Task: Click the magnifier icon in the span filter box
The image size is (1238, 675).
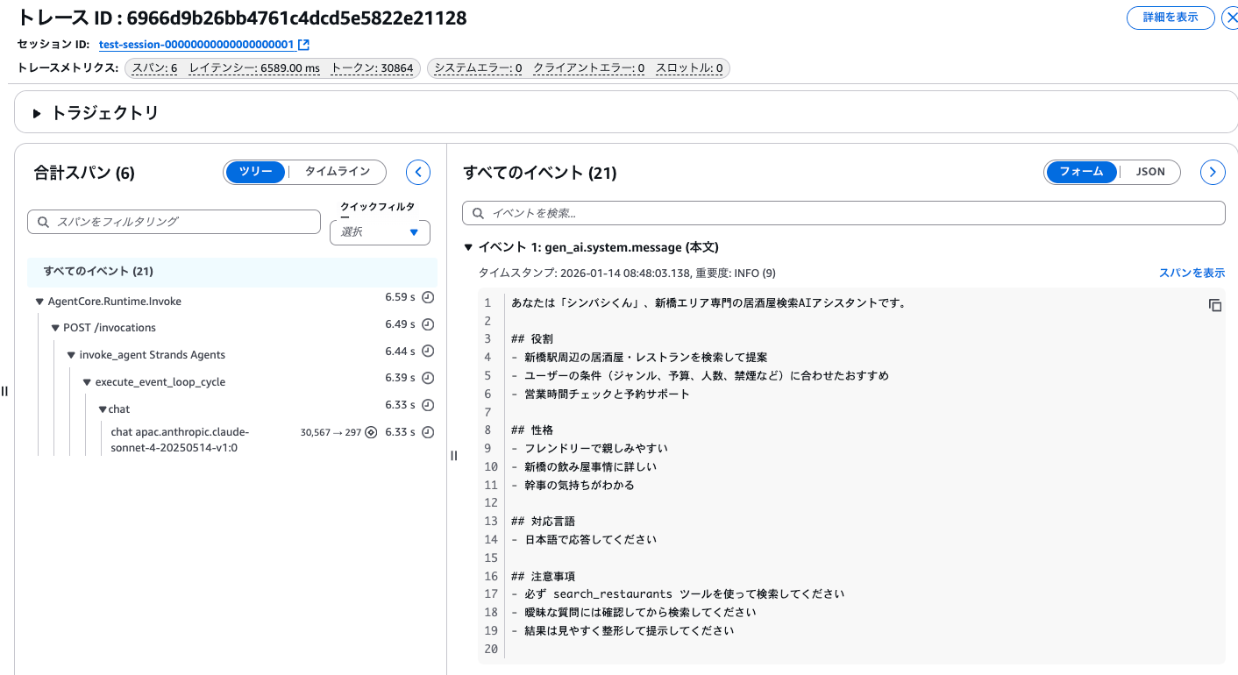Action: point(43,221)
